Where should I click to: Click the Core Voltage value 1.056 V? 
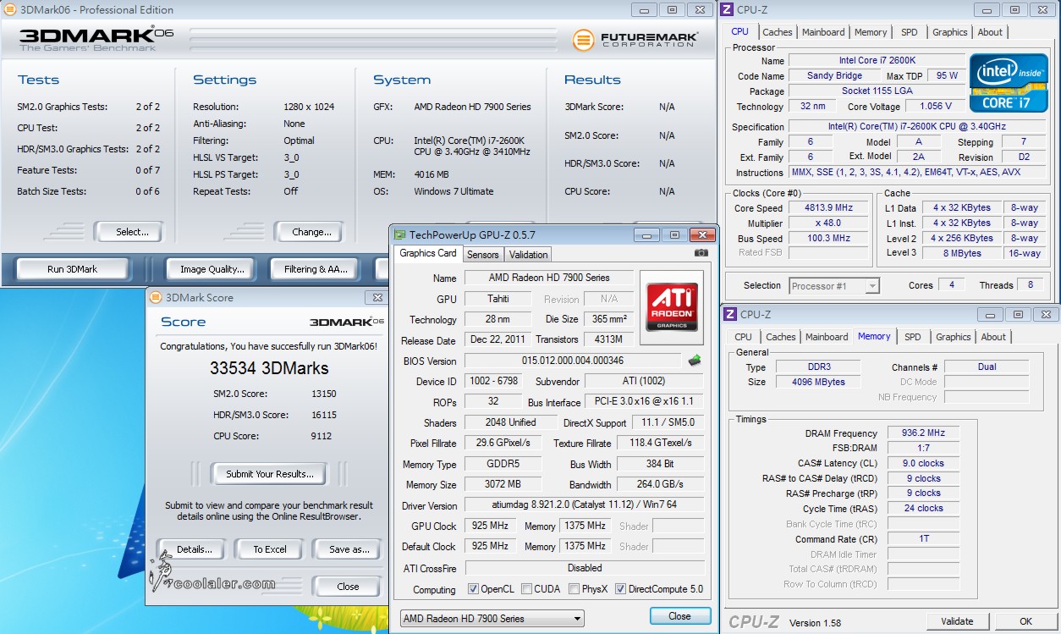coord(936,107)
